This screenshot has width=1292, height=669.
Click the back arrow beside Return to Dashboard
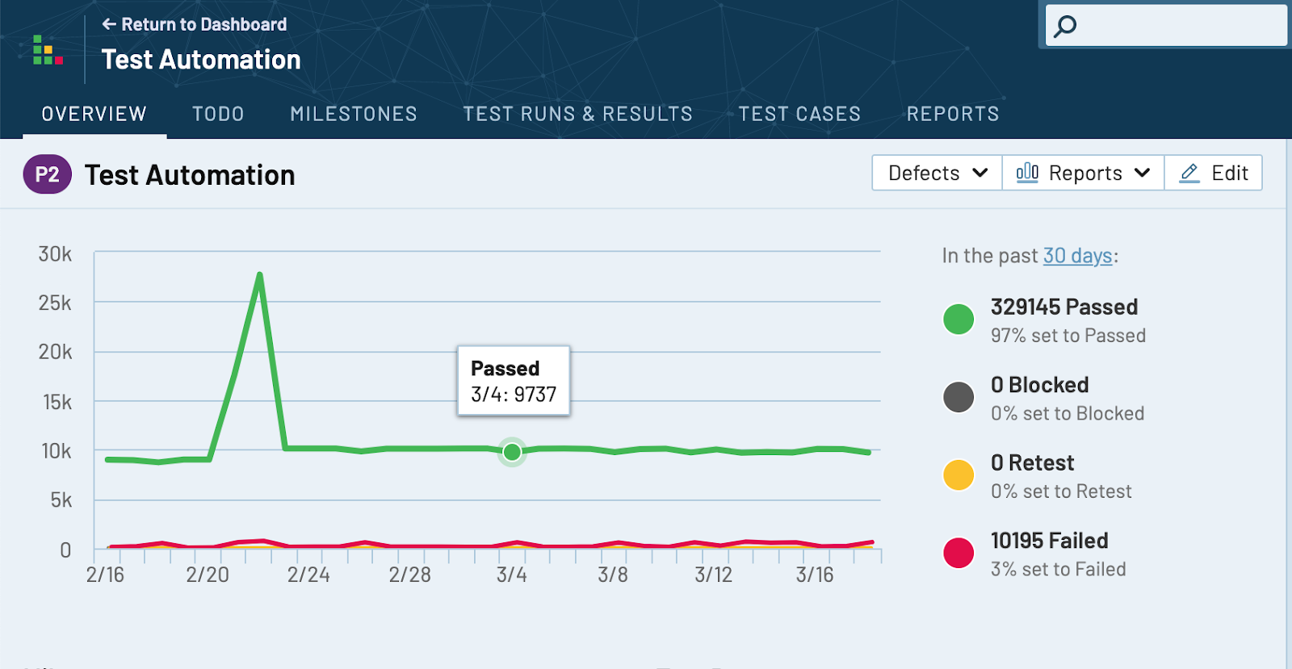109,24
